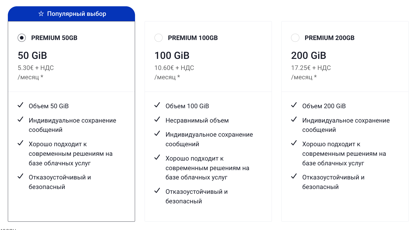This screenshot has width=418, height=230.
Task: Click the star icon in Популярный выбор banner
Action: coord(41,14)
